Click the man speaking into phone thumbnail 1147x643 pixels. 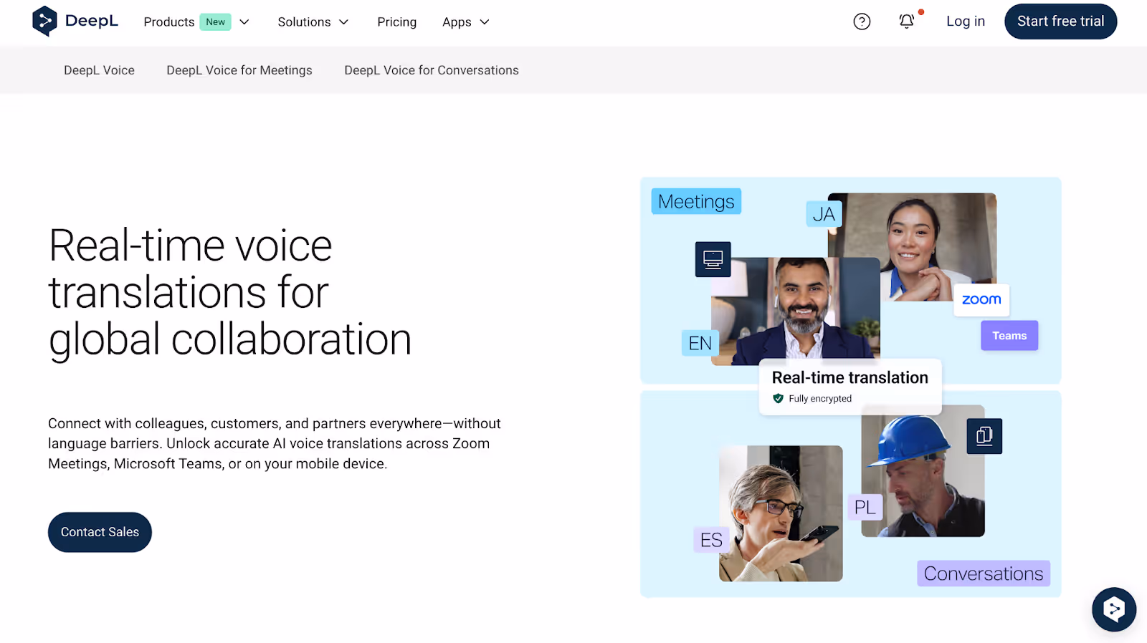(781, 513)
